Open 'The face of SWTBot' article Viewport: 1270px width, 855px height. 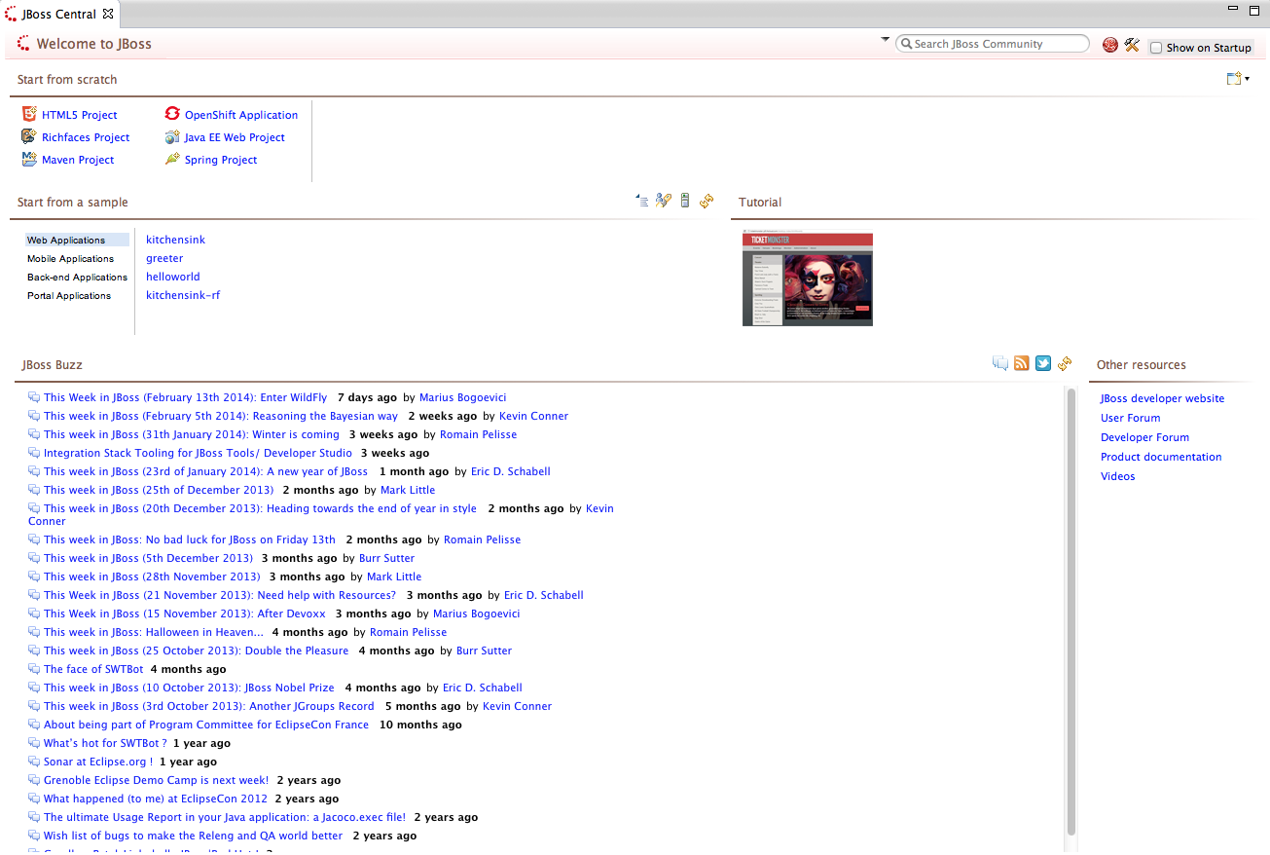pos(93,669)
